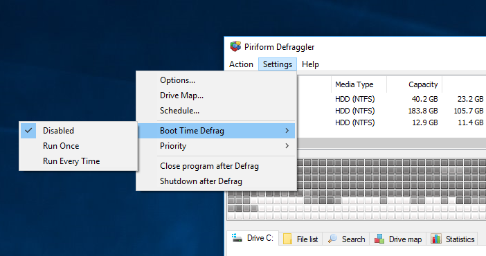486x256 pixels.
Task: Click the Drive C: tab drive icon
Action: pos(237,238)
